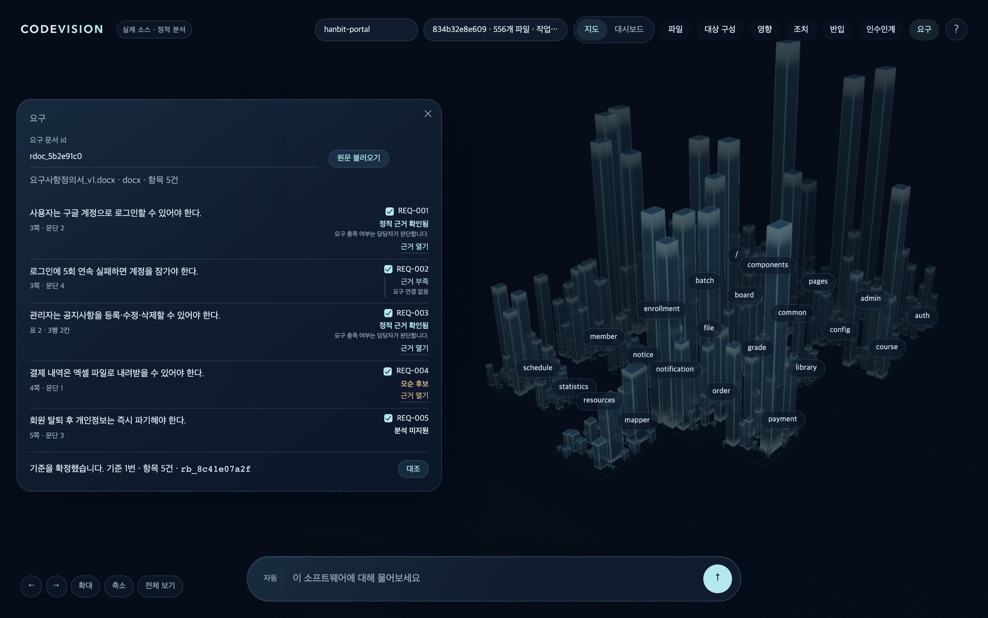Open the help question mark icon
988x618 pixels.
956,30
